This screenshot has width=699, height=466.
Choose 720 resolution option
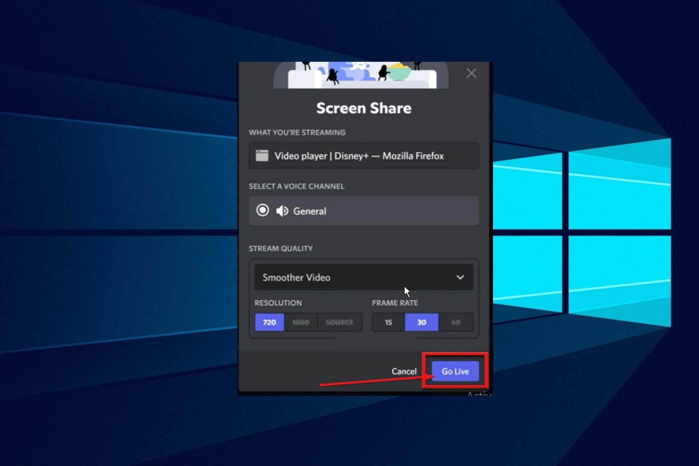tap(269, 322)
